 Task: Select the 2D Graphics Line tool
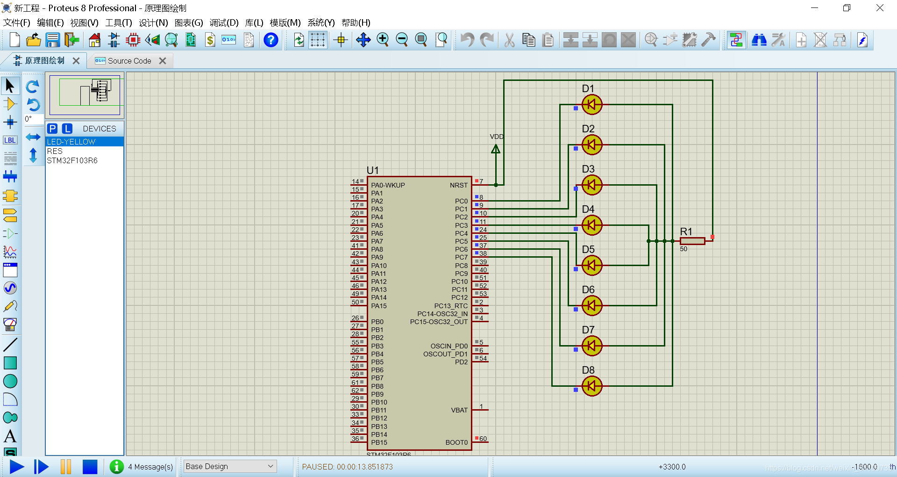[10, 345]
